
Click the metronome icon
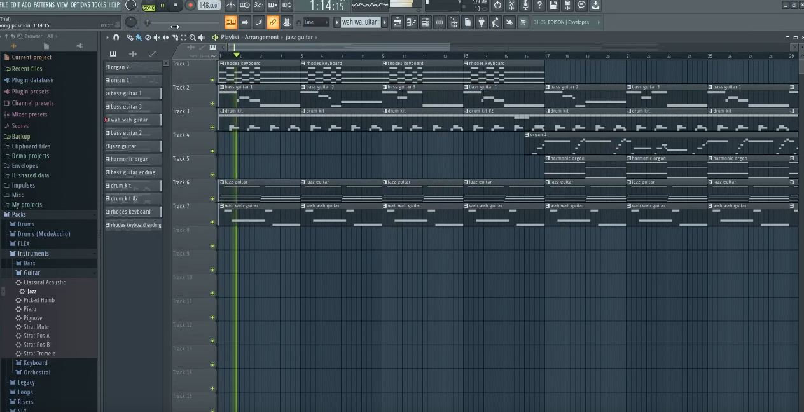pyautogui.click(x=231, y=5)
